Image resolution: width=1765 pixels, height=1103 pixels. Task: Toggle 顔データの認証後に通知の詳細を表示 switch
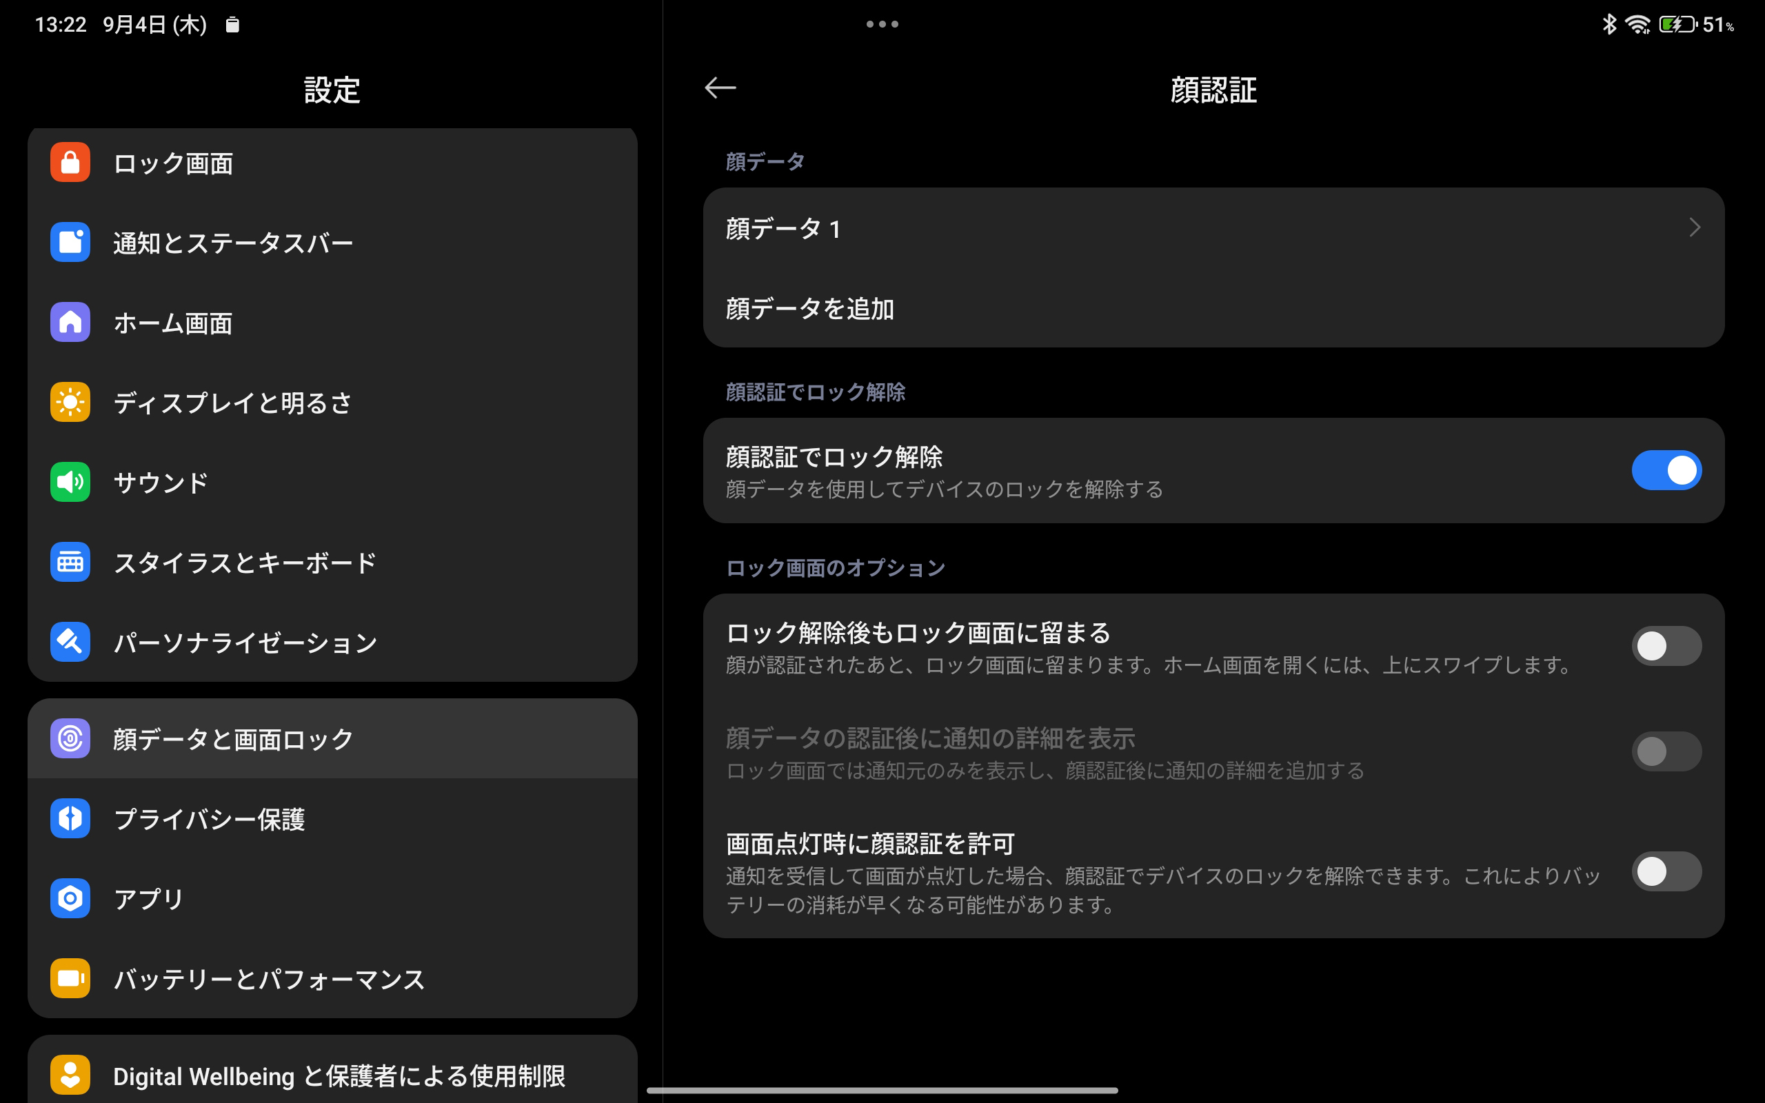1666,751
